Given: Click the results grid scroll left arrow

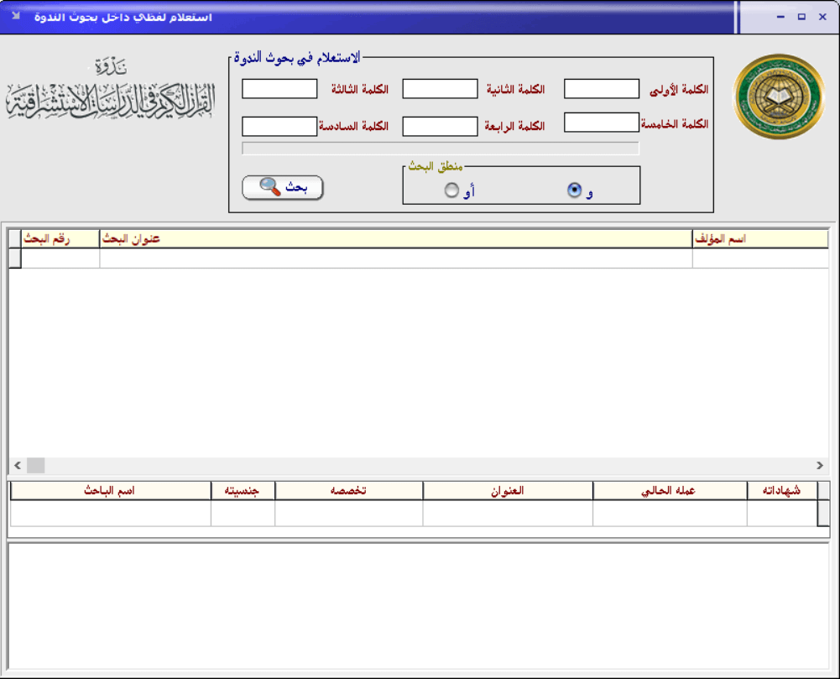Looking at the screenshot, I should [18, 465].
